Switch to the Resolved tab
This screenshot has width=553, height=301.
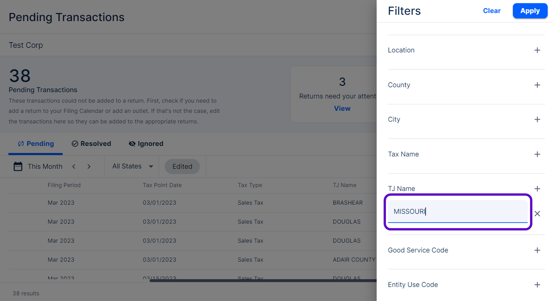[91, 144]
